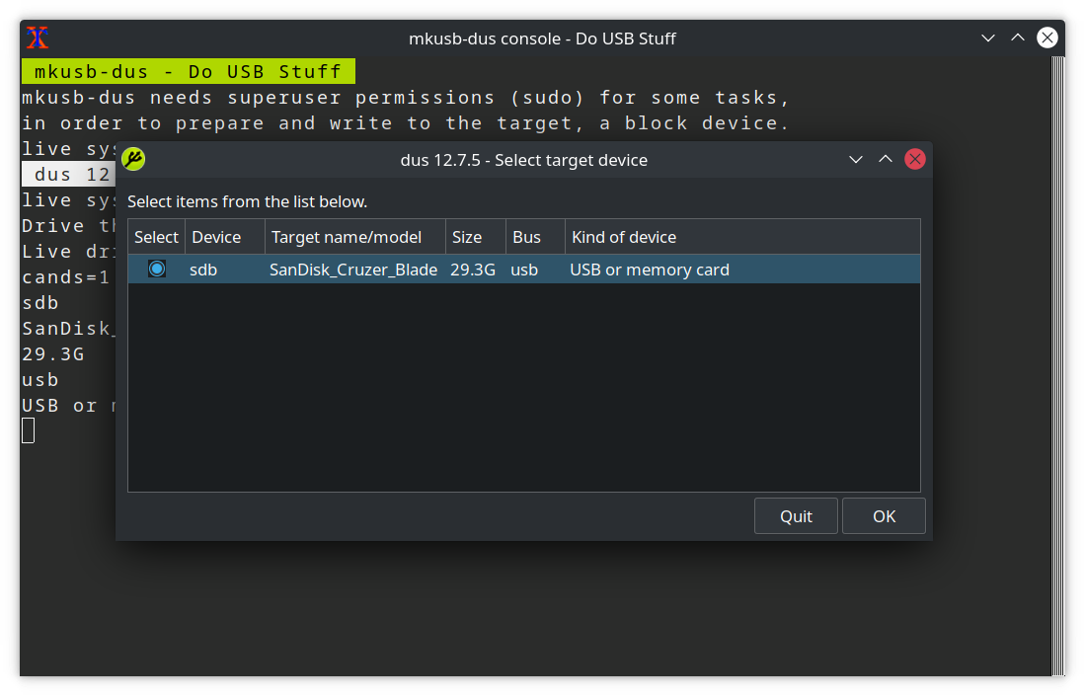This screenshot has width=1085, height=696.
Task: Select the SanDisk_Cruzer_Blade row entry
Action: [x=353, y=270]
